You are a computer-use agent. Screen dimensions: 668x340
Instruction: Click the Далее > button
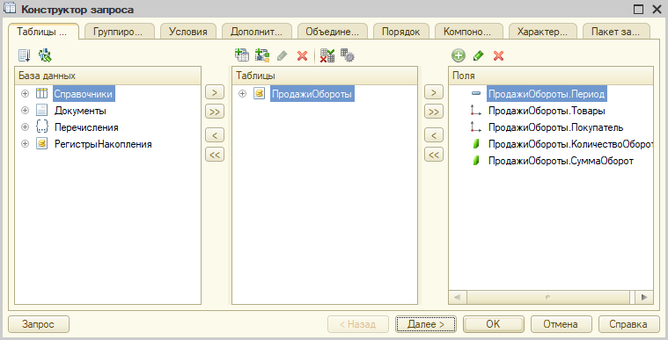[x=426, y=324]
